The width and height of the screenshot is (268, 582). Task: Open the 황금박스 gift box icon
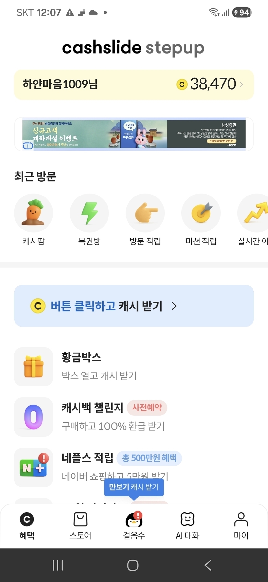tap(33, 367)
